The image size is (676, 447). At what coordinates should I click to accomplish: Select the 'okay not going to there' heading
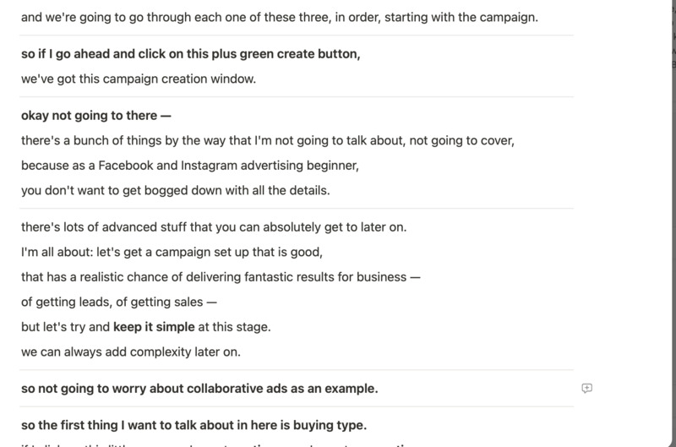click(96, 116)
